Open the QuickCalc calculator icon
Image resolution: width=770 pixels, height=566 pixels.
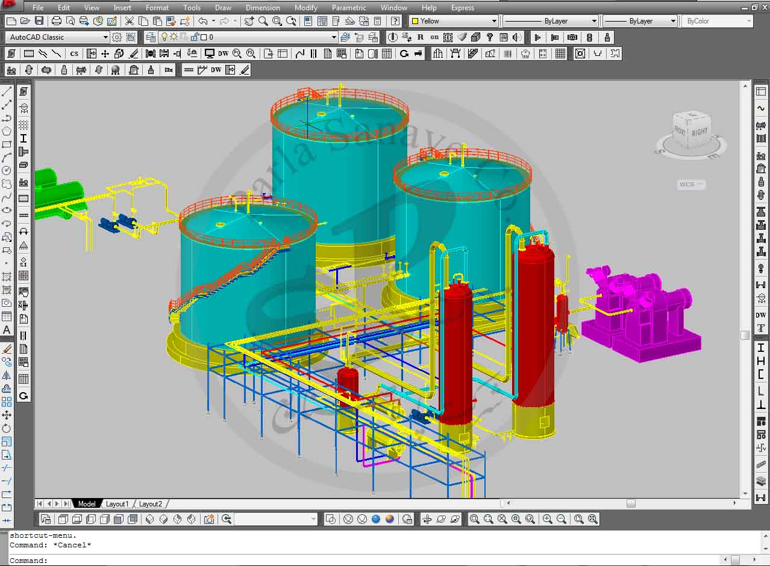click(x=378, y=21)
